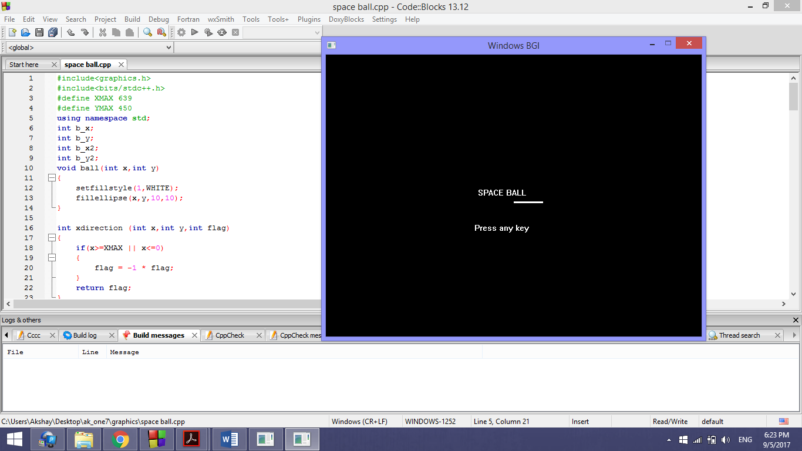Viewport: 802px width, 451px height.
Task: Close the Start here tab
Action: click(55, 65)
